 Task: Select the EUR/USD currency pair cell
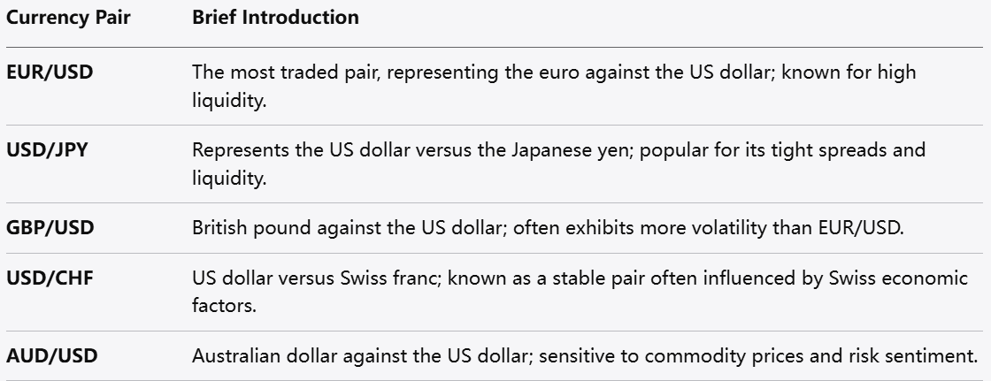[x=50, y=72]
